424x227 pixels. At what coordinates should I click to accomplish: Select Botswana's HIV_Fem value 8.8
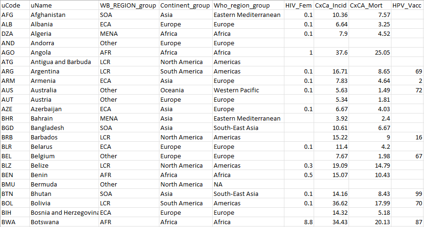coord(299,222)
